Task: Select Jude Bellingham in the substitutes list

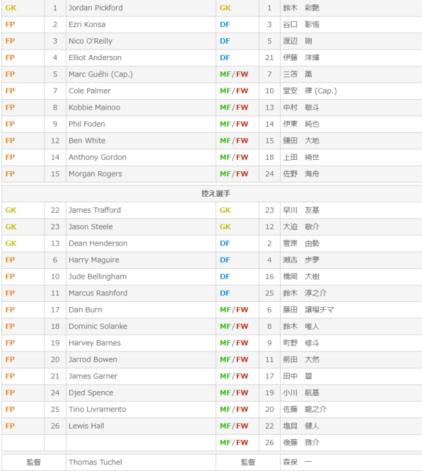Action: pos(97,276)
